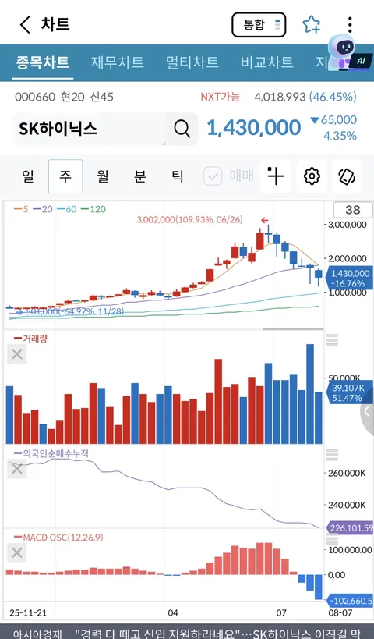
Task: Open the three-dot overflow menu
Action: coord(350,25)
